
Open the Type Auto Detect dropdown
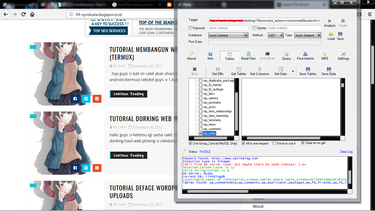tap(308, 35)
